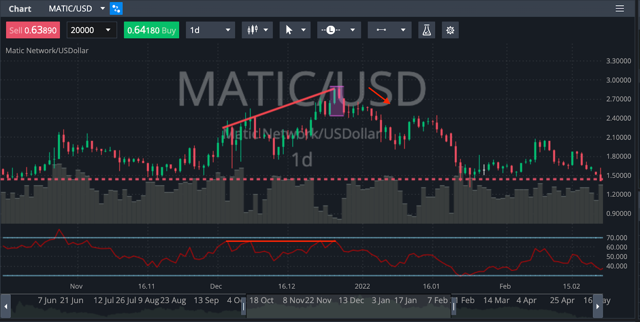Click the 1.50000 price axis label
640x322 pixels.
tap(618, 175)
